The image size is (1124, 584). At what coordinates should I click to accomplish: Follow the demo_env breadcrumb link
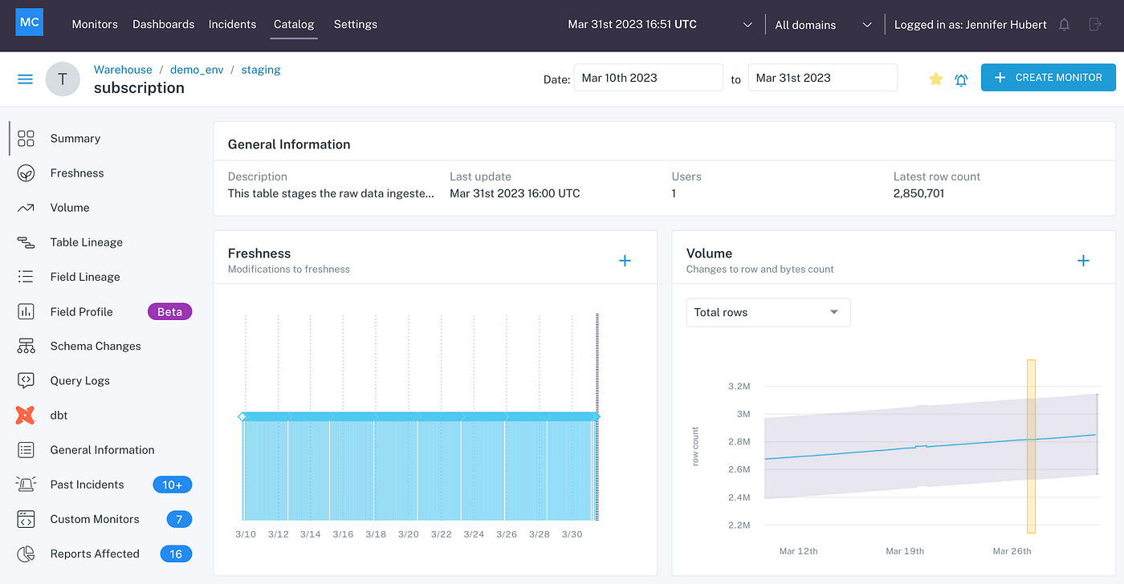click(197, 70)
